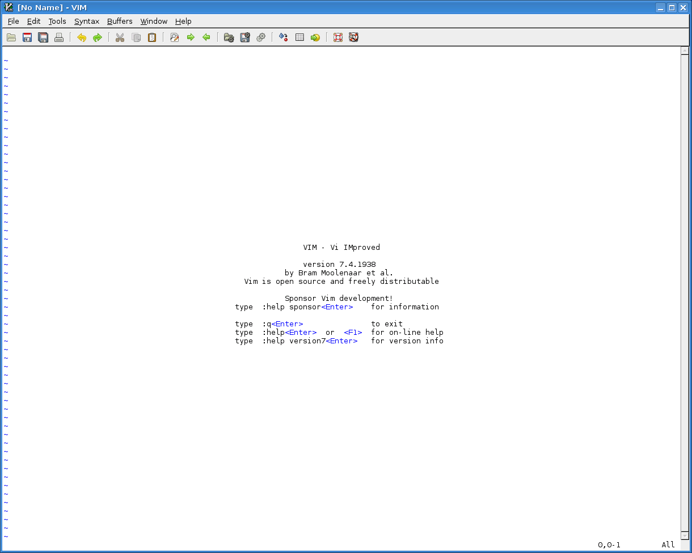Click the scrollbar down arrow
Image resolution: width=692 pixels, height=553 pixels.
685,535
